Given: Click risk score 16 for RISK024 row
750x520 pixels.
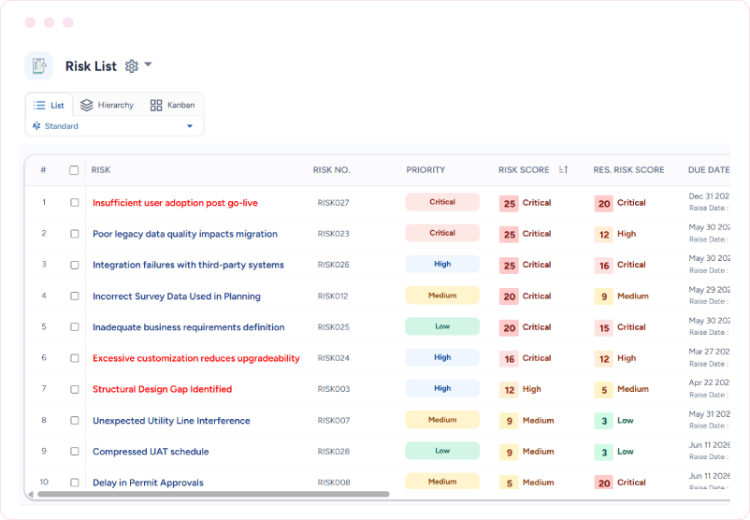Looking at the screenshot, I should 510,359.
